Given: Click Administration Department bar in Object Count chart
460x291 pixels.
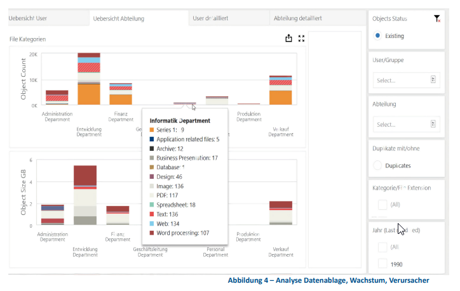Looking at the screenshot, I should [x=57, y=98].
